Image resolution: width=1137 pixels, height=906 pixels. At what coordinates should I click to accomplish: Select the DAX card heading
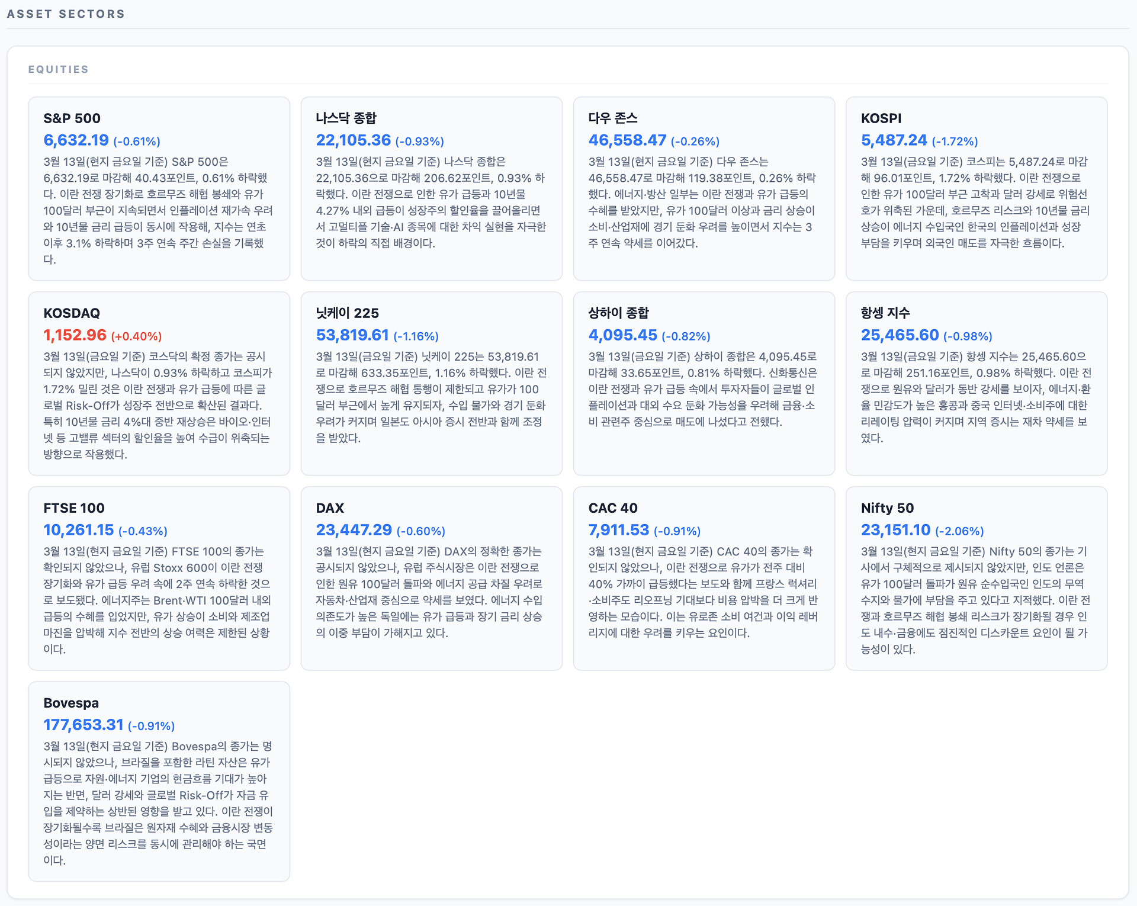click(330, 508)
